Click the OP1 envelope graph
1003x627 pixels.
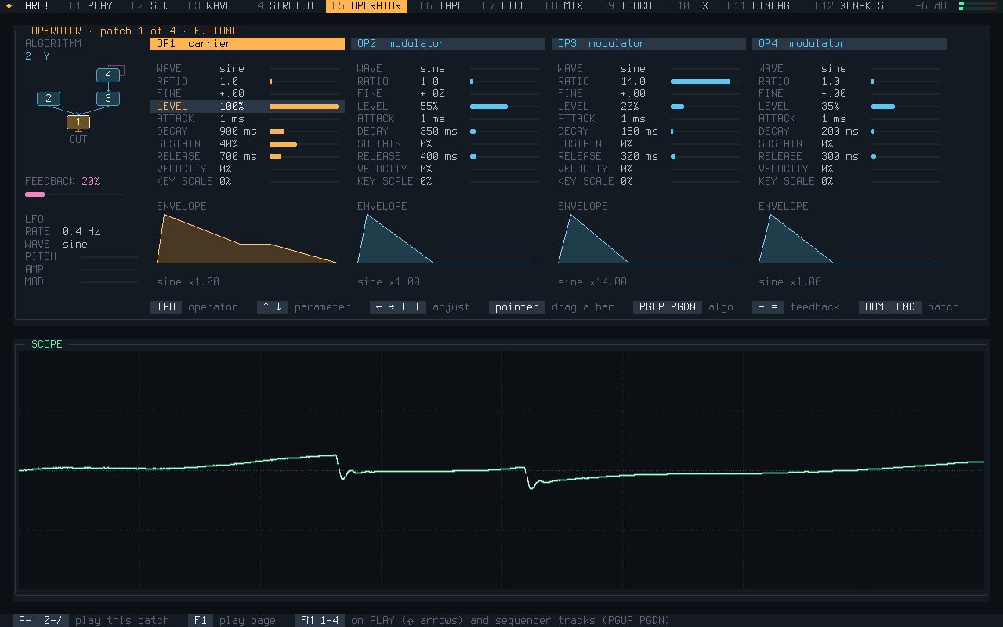click(248, 238)
